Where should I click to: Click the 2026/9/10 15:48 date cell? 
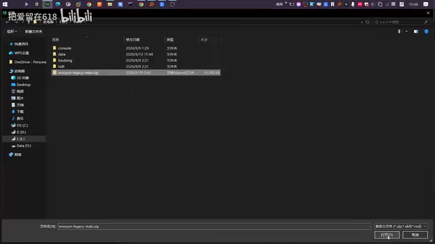pyautogui.click(x=139, y=54)
